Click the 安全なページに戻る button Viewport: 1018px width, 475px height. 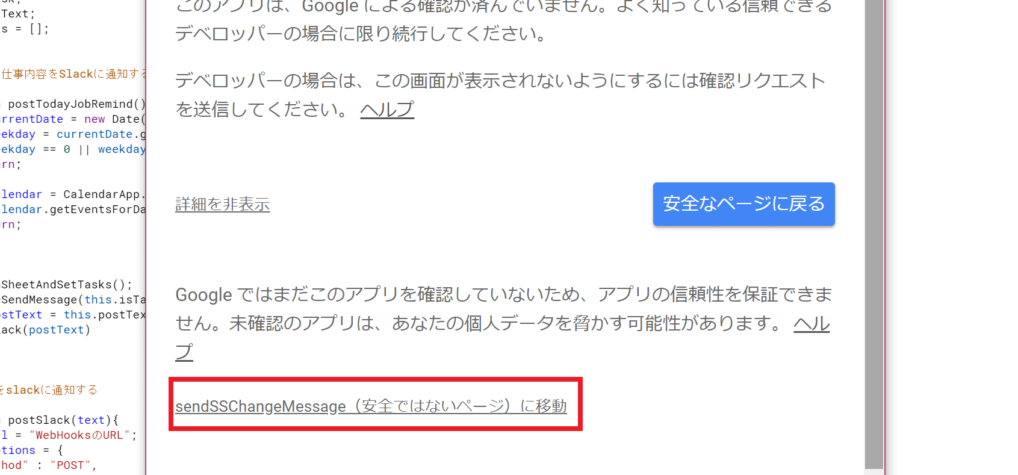pos(743,204)
